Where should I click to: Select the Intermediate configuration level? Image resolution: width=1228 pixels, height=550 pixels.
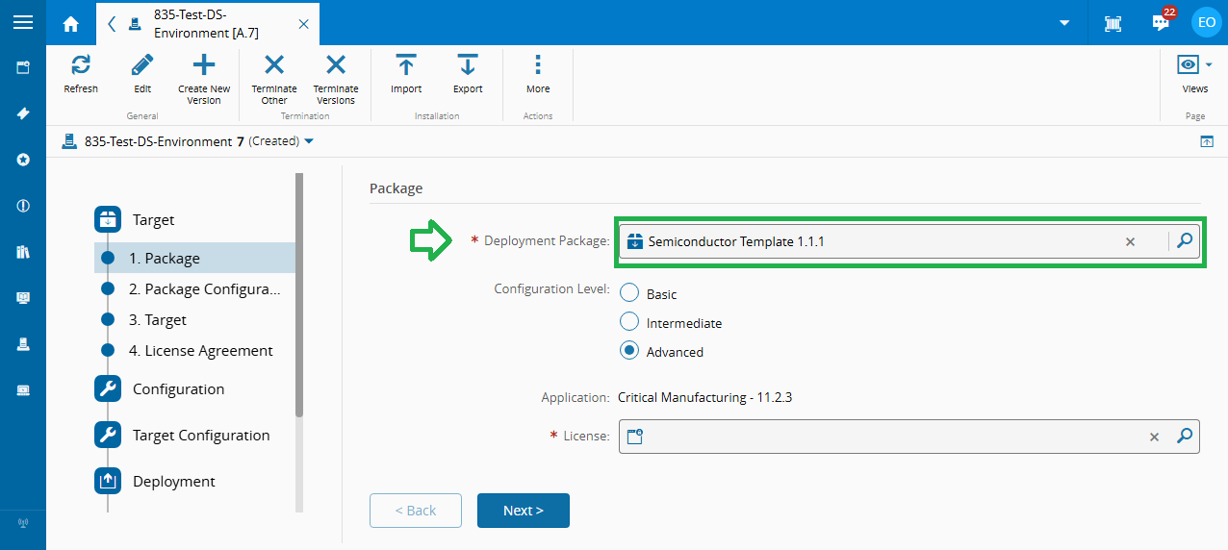[629, 322]
